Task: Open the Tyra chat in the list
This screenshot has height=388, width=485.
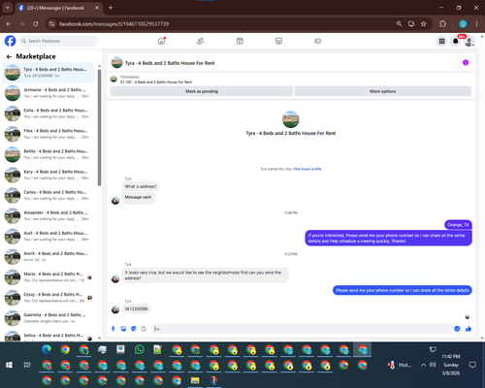Action: 48,73
